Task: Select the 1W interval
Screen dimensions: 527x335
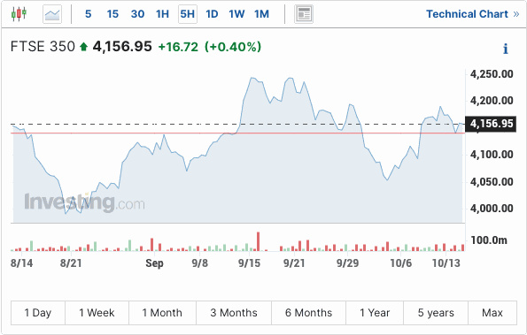Action: tap(236, 14)
